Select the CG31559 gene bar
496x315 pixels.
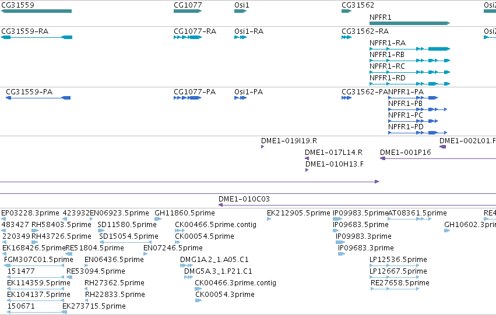(x=36, y=11)
